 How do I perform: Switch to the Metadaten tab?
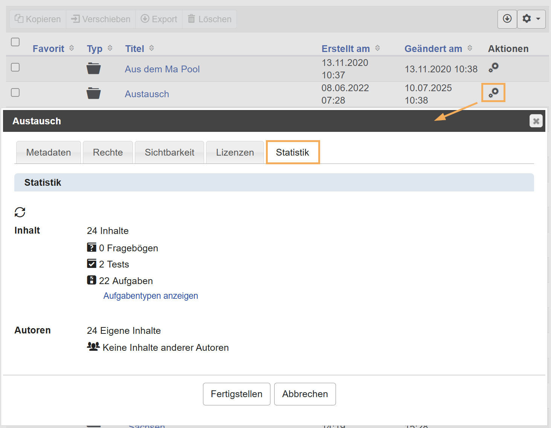[x=49, y=152]
